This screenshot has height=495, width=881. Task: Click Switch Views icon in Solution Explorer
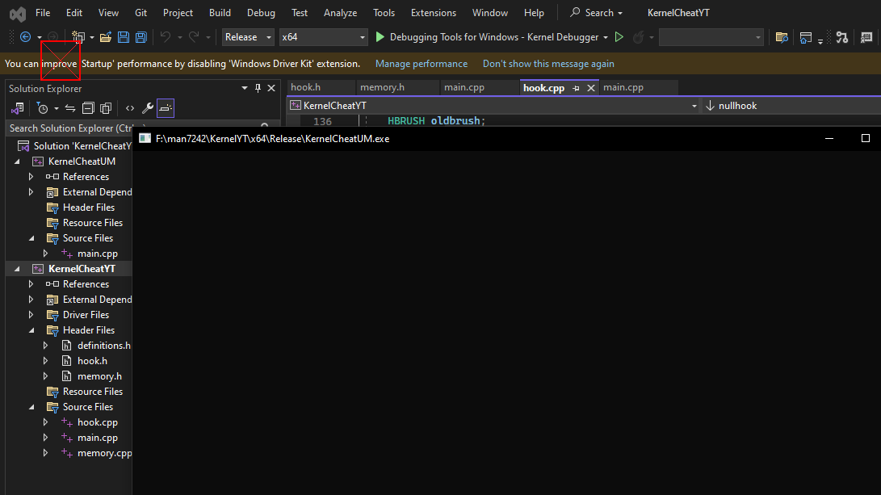(18, 108)
